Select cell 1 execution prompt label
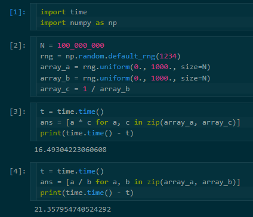This screenshot has width=253, height=217. pyautogui.click(x=17, y=13)
